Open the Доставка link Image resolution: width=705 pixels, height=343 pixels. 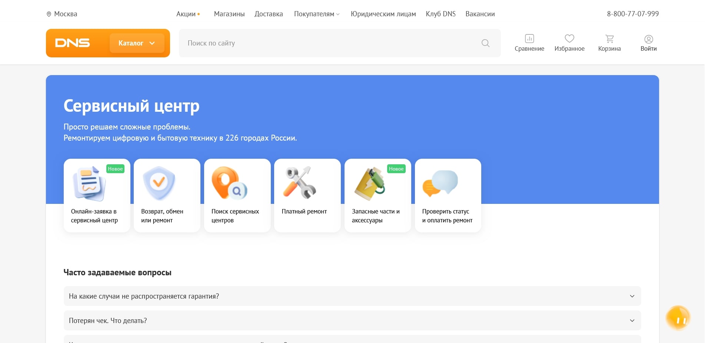point(269,14)
